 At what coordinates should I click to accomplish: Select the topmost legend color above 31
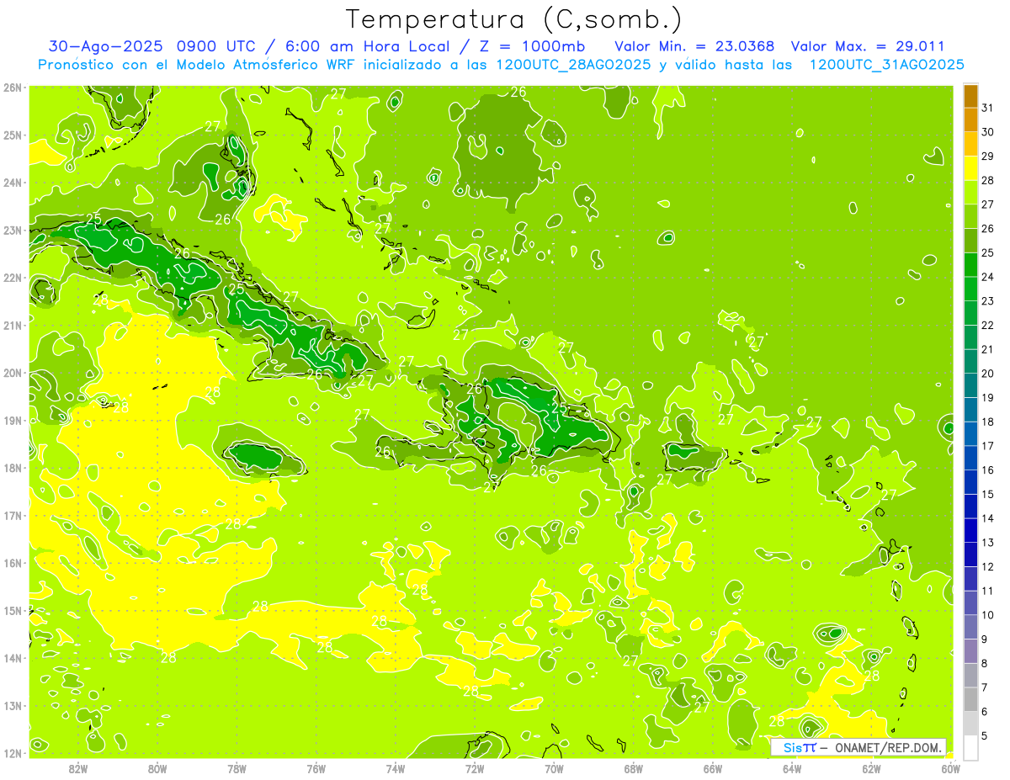pos(970,96)
